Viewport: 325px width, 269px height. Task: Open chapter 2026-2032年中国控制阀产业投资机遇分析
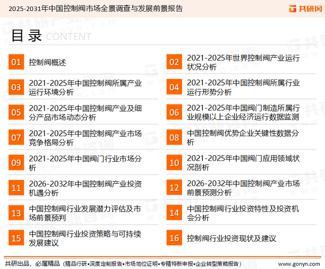coord(85,188)
